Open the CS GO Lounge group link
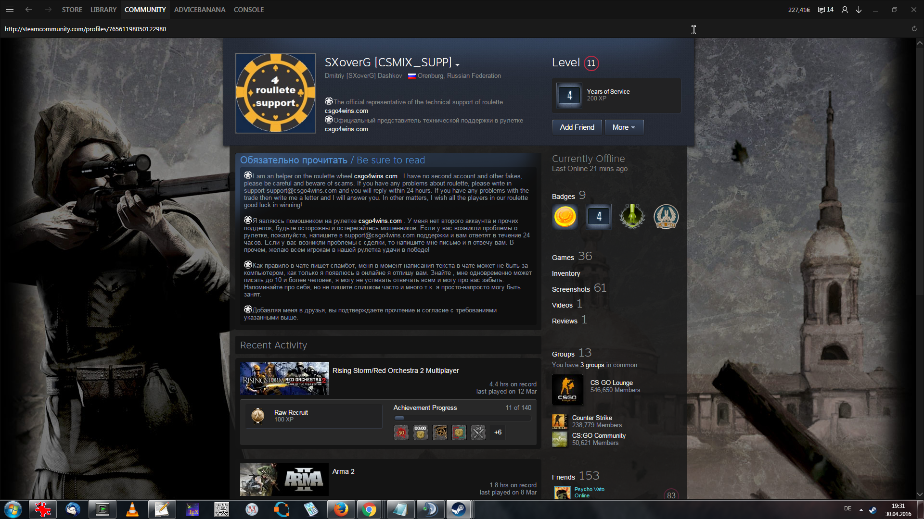Viewport: 924px width, 519px height. (611, 383)
